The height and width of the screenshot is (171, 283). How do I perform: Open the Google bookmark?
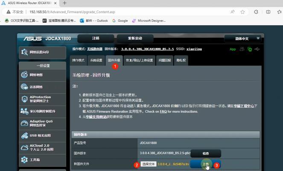(x=120, y=21)
